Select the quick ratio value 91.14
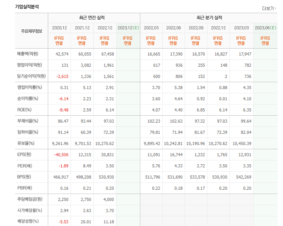 coord(63,133)
